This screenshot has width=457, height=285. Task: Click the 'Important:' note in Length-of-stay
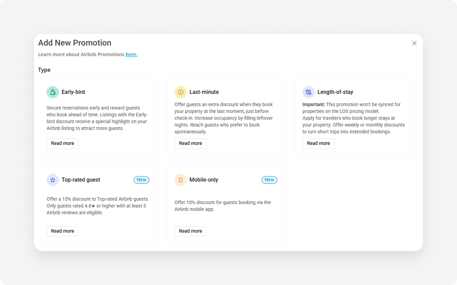coord(314,104)
